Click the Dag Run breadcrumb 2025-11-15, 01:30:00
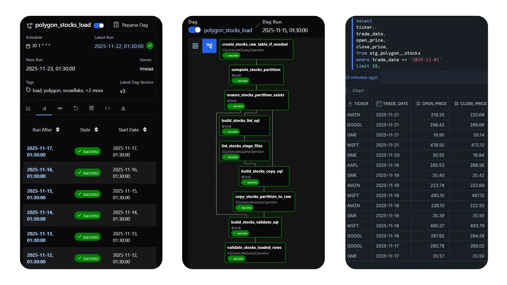The image size is (507, 285). [285, 30]
